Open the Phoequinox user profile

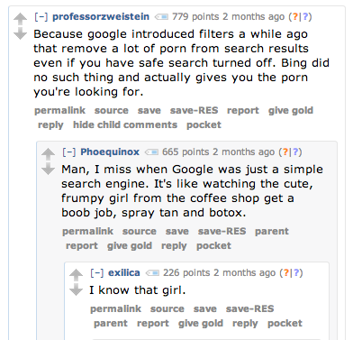pyautogui.click(x=110, y=152)
